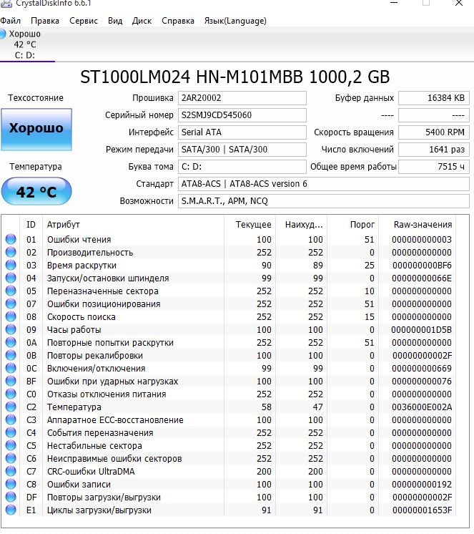474x534 pixels.
Task: Click the Raw-значения column header
Action: (423, 224)
